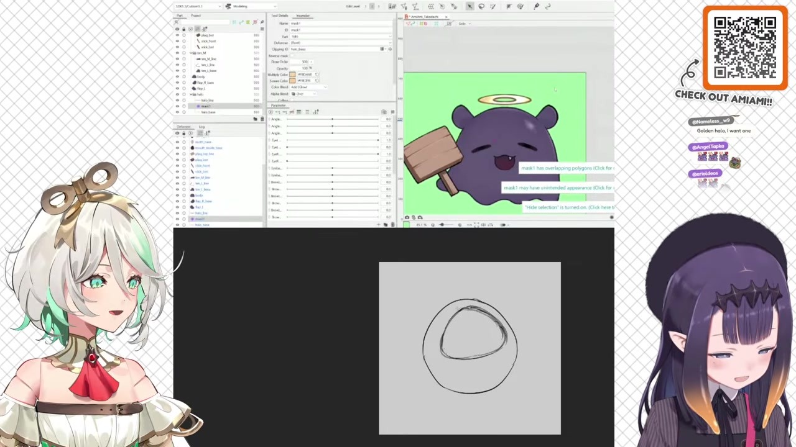
Task: Click the 'Hide selection is turned on' notification
Action: (569, 207)
